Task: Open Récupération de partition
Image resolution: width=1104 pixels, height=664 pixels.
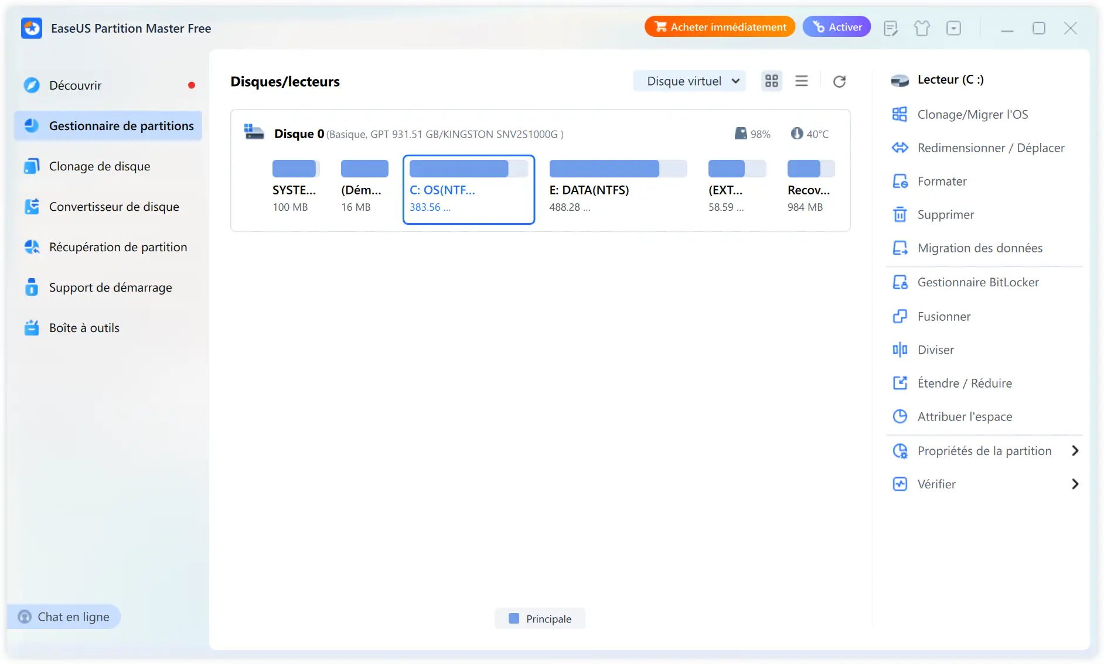Action: [x=108, y=247]
